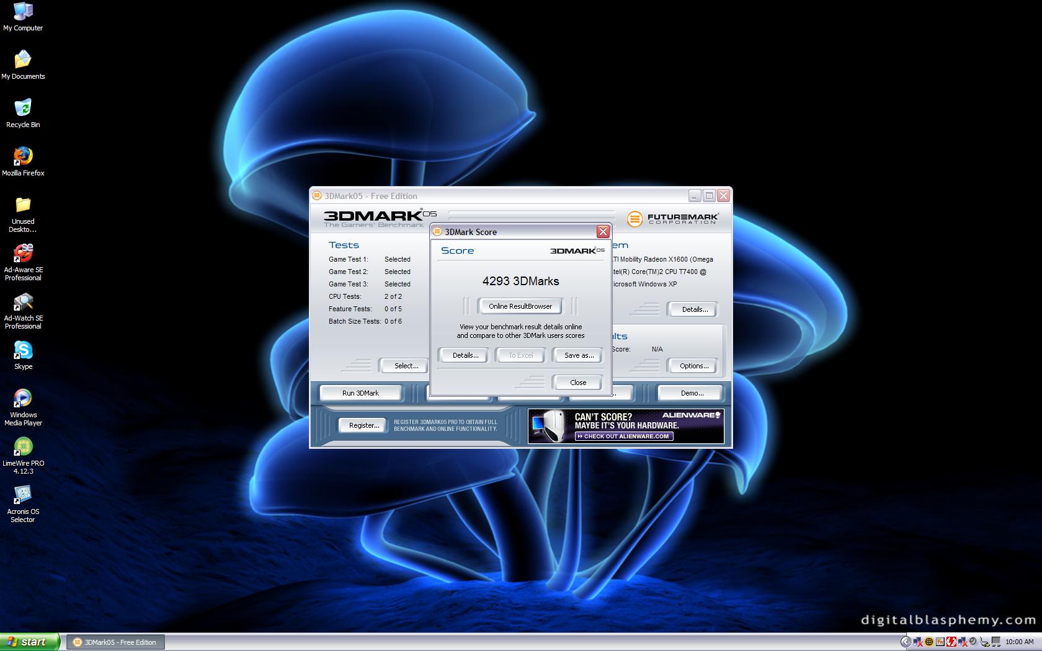The width and height of the screenshot is (1042, 651).
Task: Click the Futuremark Corporation logo
Action: pyautogui.click(x=673, y=219)
